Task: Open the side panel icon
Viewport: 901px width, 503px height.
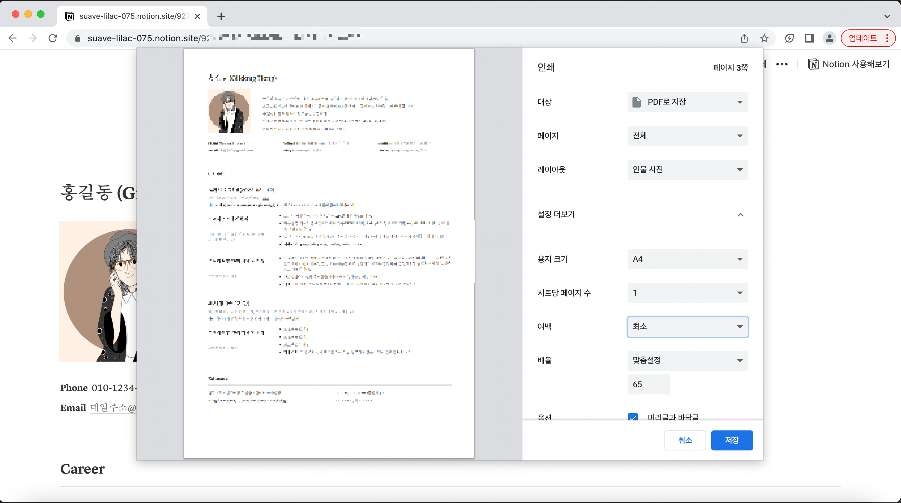Action: pos(809,38)
